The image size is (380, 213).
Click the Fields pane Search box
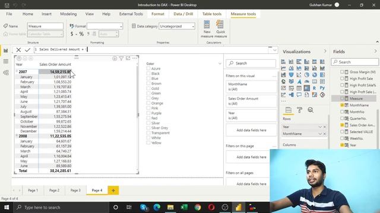(x=355, y=62)
